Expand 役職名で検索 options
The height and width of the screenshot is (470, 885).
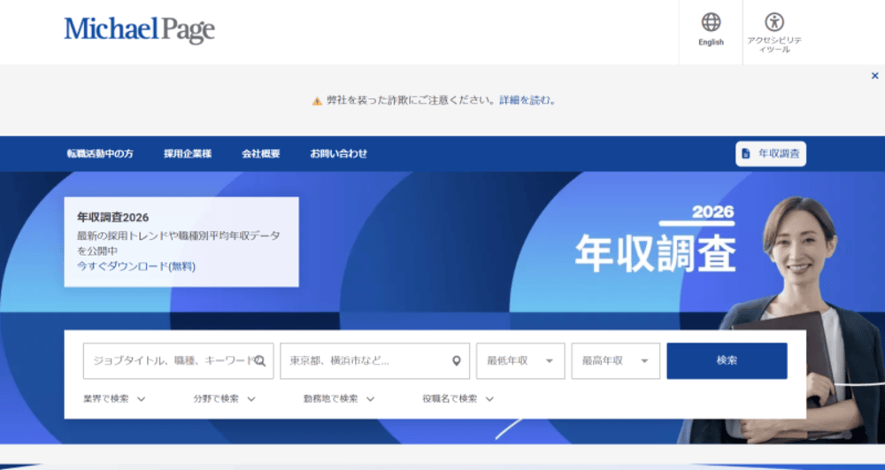458,399
